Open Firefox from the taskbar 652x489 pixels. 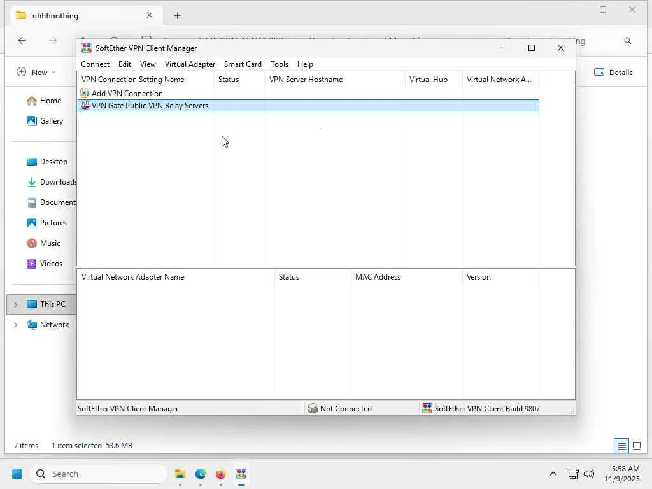pos(220,474)
